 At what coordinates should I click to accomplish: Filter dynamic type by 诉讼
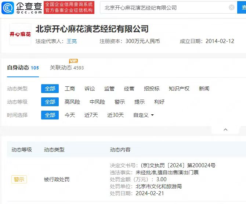coord(90,89)
